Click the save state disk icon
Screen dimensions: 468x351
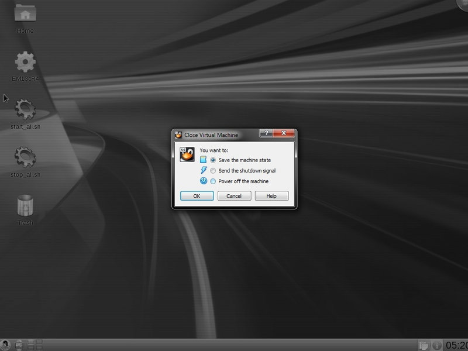click(204, 160)
